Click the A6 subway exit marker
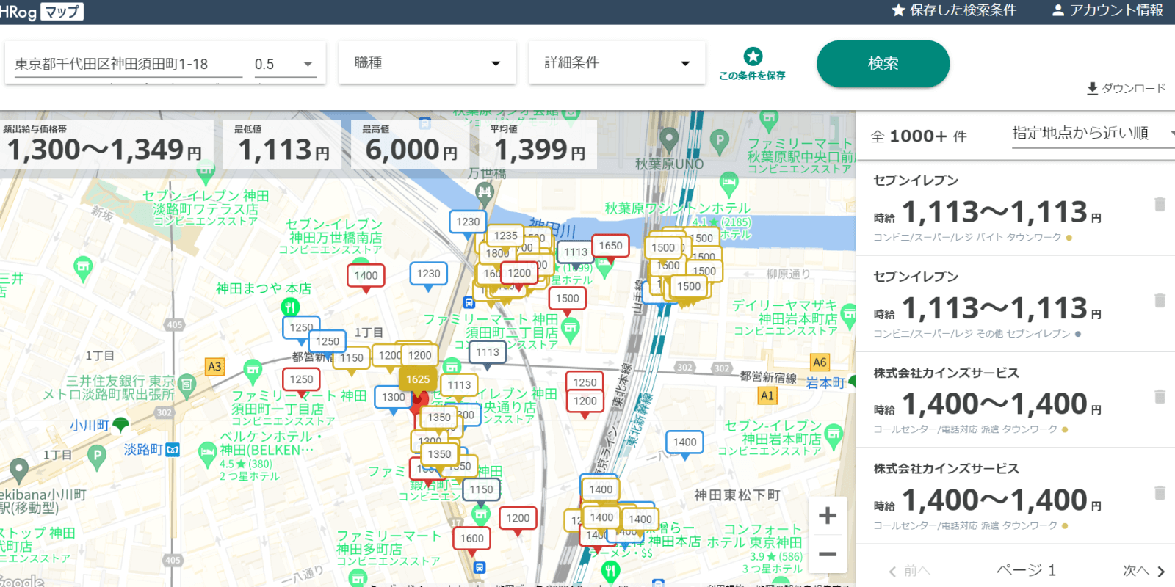This screenshot has width=1175, height=587. click(820, 362)
